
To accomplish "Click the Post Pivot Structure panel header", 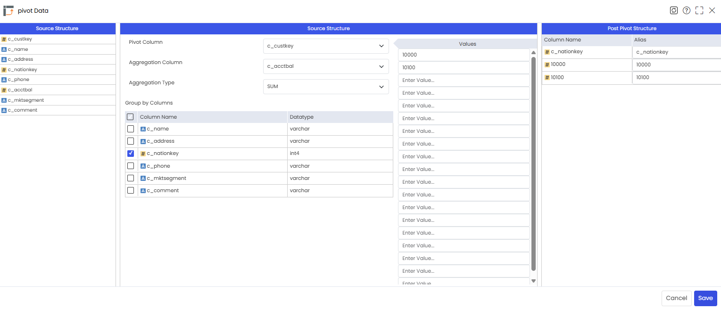I will [631, 28].
